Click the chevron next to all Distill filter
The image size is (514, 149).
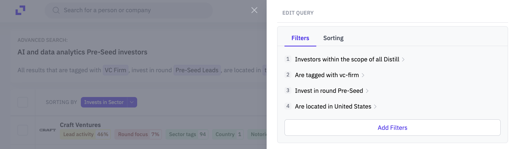(403, 60)
